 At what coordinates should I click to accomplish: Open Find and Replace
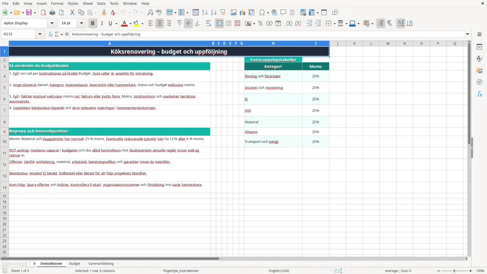[x=150, y=13]
